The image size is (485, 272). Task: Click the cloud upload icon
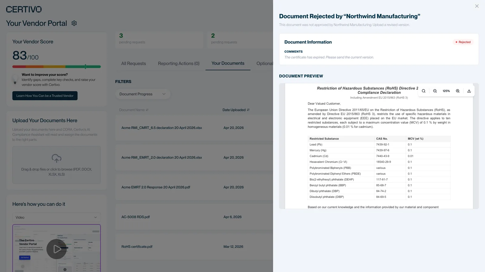point(57,158)
